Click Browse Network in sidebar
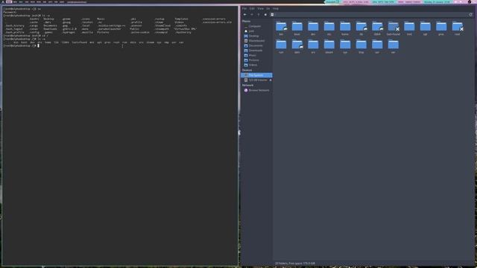The image size is (477, 268). (256, 90)
